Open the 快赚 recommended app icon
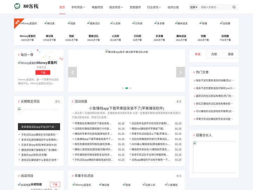 [203, 24]
